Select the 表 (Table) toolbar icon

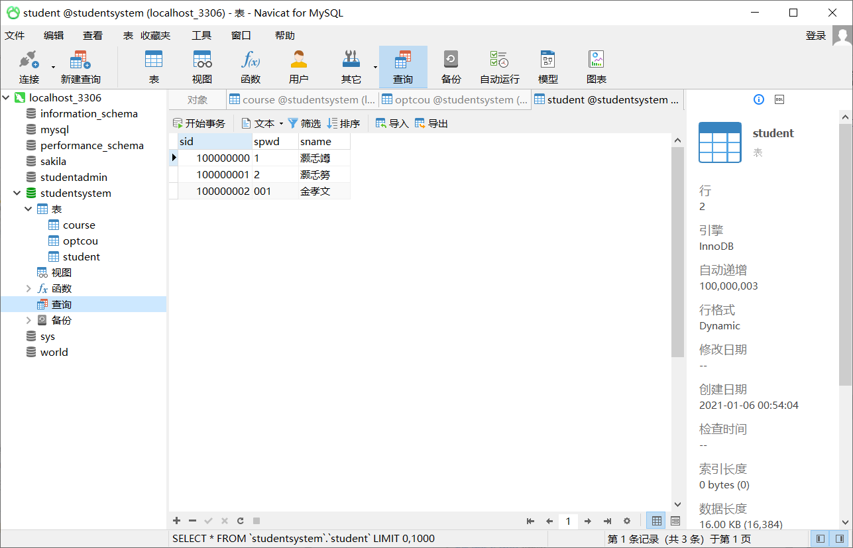[154, 67]
